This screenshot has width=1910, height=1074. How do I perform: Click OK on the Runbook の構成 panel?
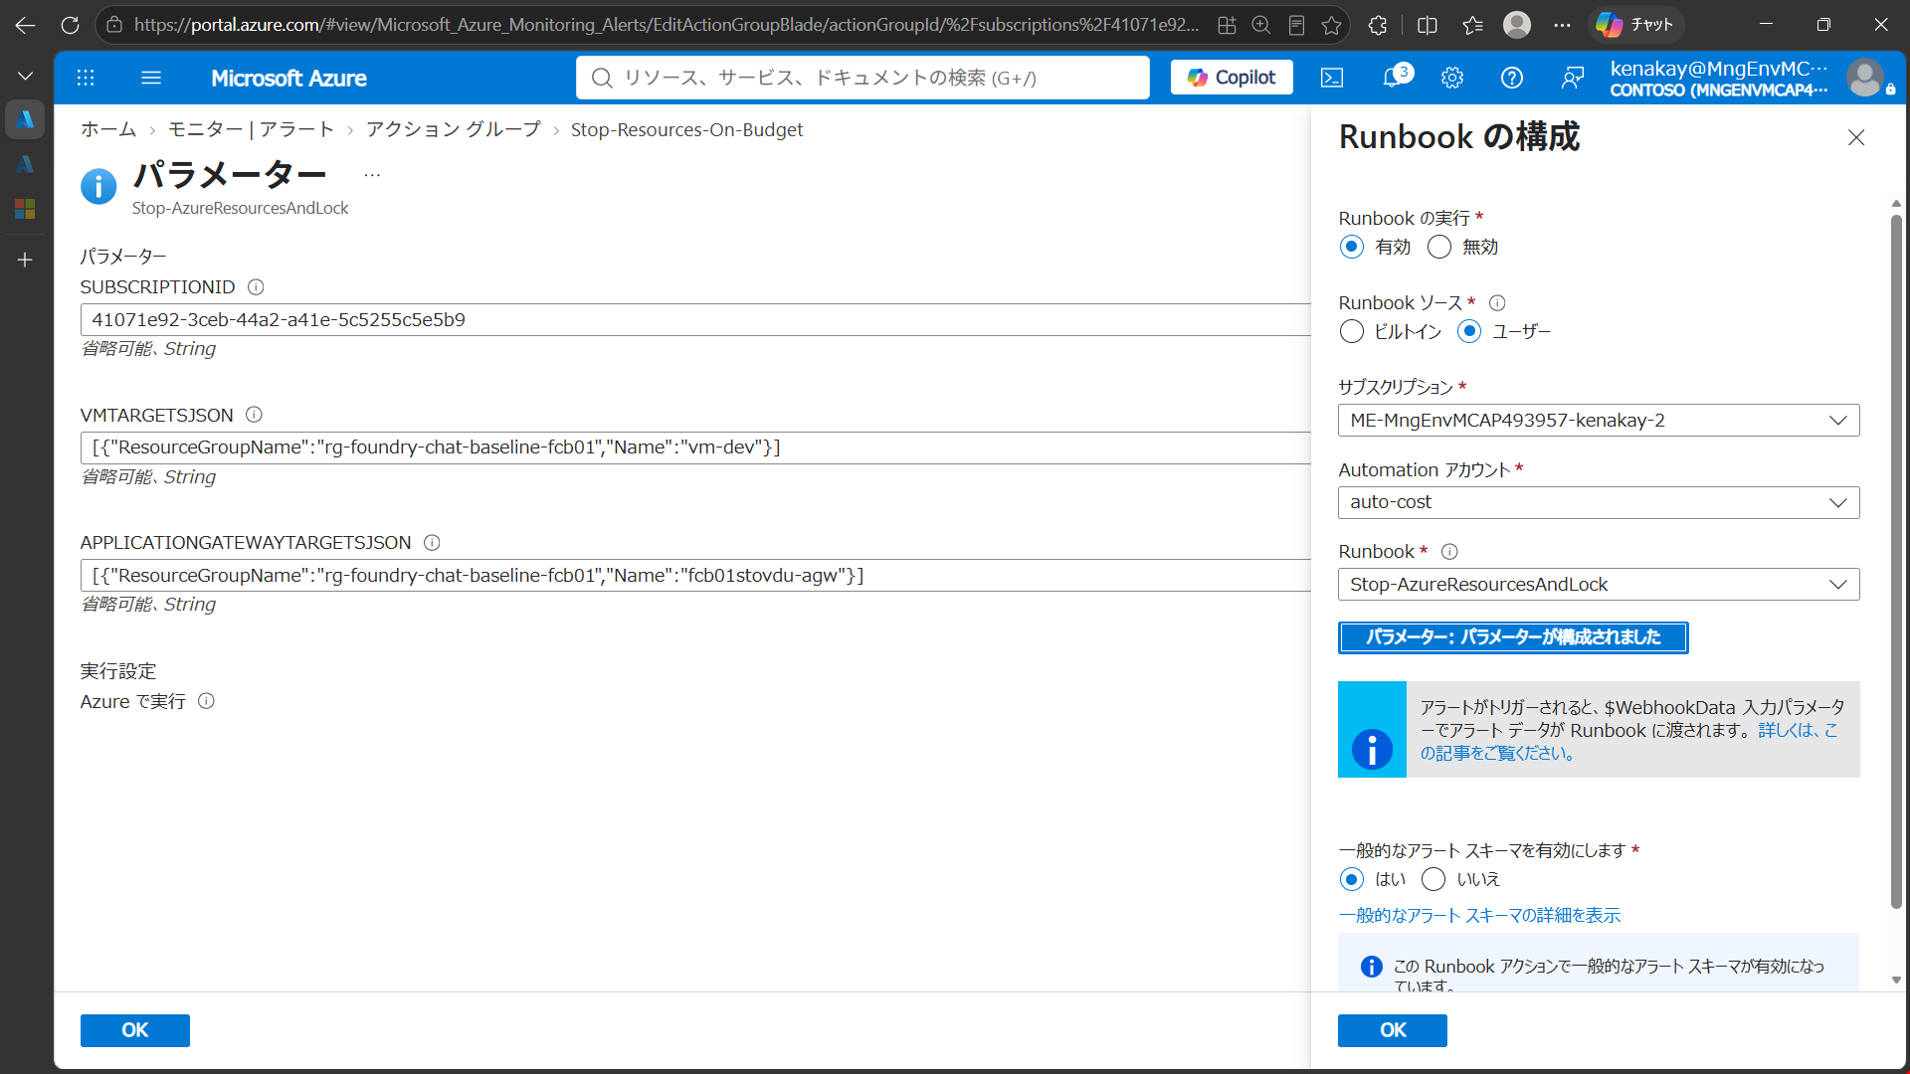(1393, 1030)
